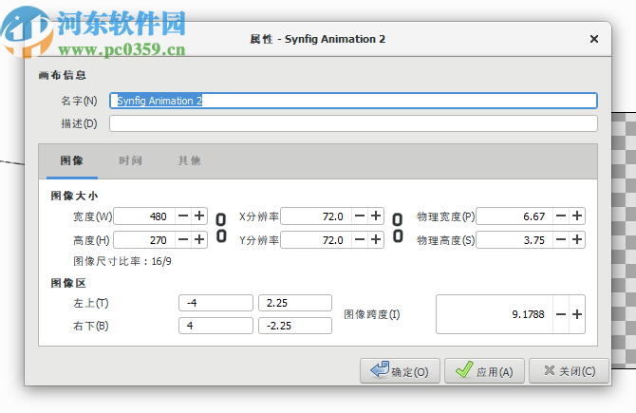Viewport: 636px width, 413px height.
Task: Toggle the width-height ratio link chain icon
Action: 221,228
